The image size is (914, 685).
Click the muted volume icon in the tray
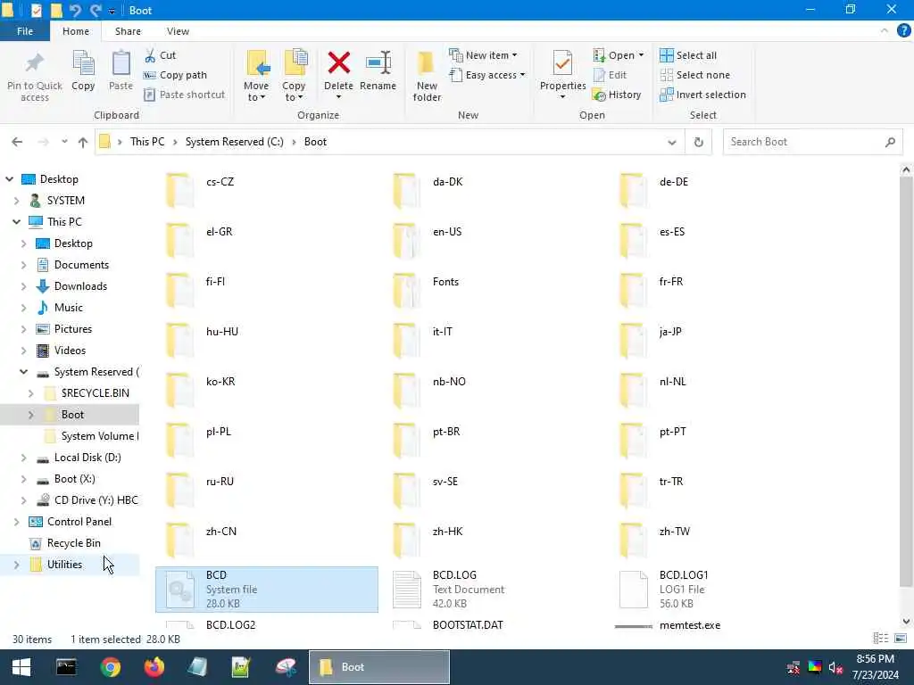[835, 667]
